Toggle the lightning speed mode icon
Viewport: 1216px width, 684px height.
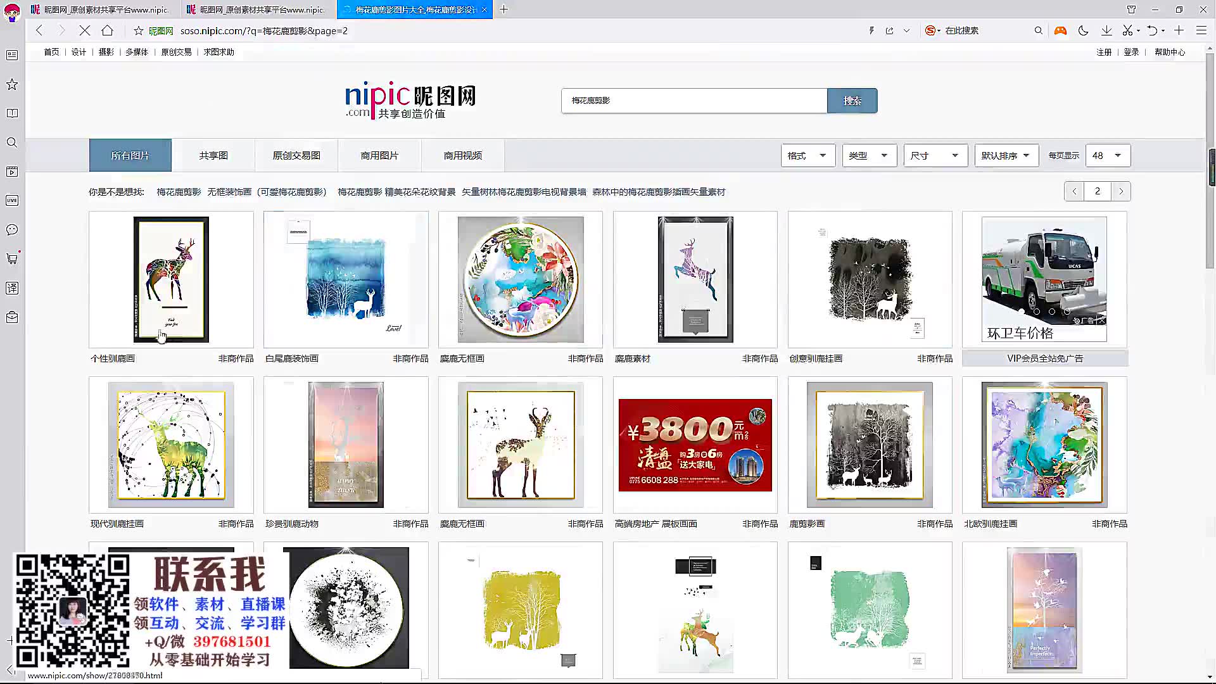click(x=871, y=30)
